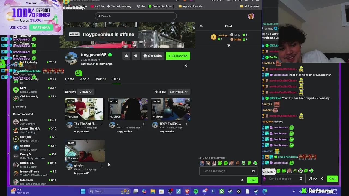Screen dimensions: 349x196
Task: Click green Chat button in Kick chat panel
Action: click(x=252, y=180)
